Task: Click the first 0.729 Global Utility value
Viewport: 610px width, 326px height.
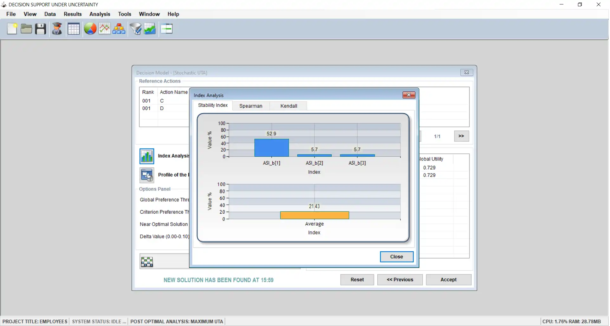Action: pyautogui.click(x=429, y=168)
